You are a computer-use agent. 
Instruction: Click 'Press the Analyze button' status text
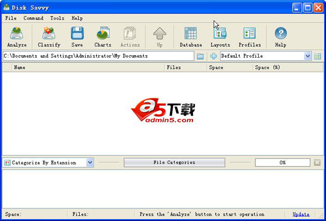pyautogui.click(x=202, y=214)
